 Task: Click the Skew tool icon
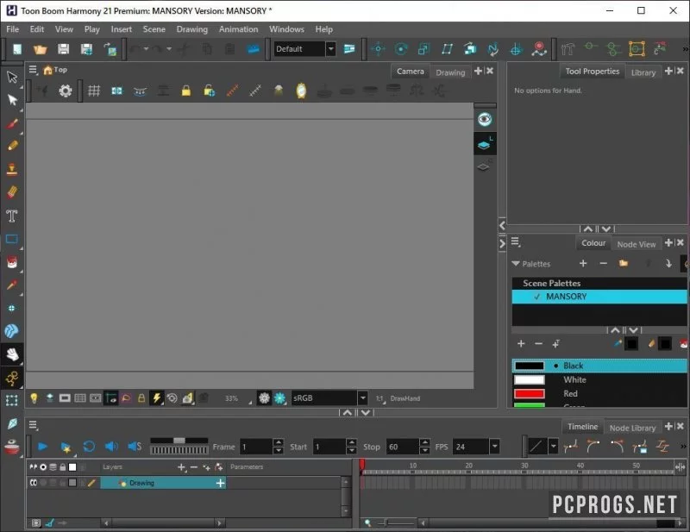pyautogui.click(x=447, y=49)
